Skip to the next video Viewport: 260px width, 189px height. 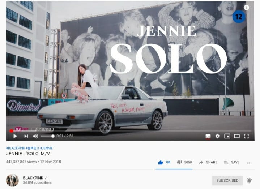26,136
